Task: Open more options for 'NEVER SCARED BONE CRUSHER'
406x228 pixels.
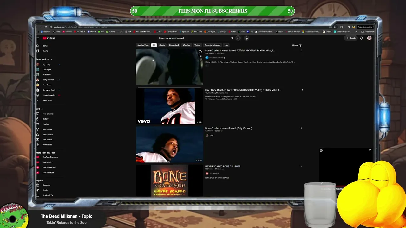Action: pos(301,166)
